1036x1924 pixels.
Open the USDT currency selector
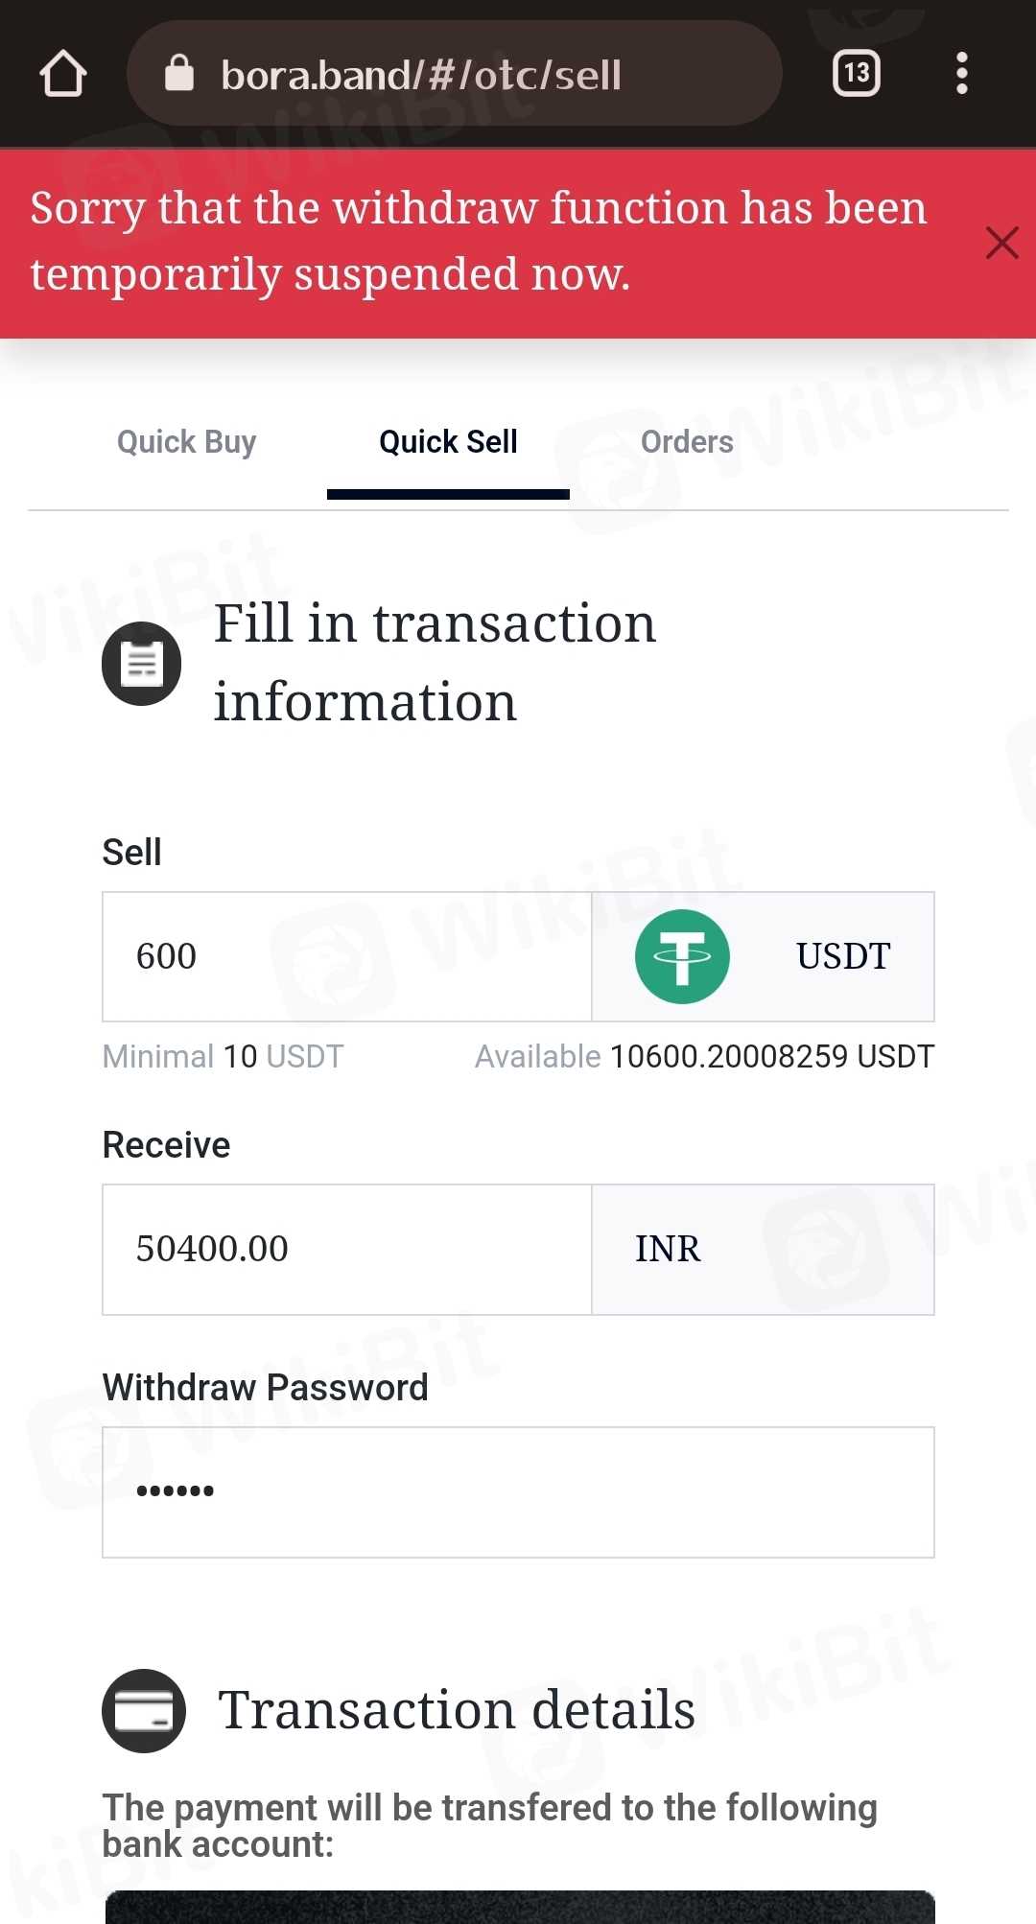click(842, 956)
